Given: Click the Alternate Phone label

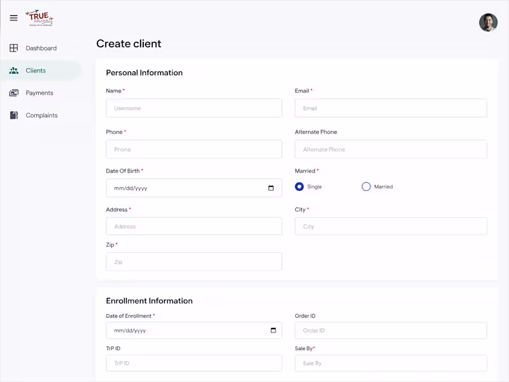Looking at the screenshot, I should coord(316,132).
